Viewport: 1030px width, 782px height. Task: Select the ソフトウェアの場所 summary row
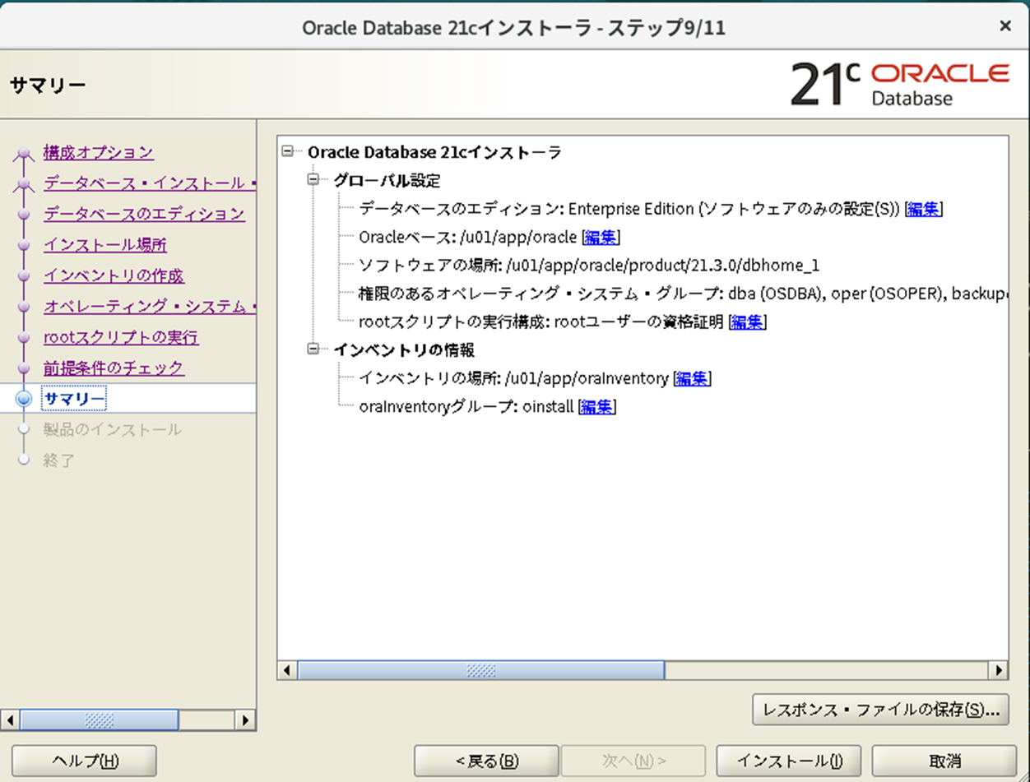click(589, 266)
